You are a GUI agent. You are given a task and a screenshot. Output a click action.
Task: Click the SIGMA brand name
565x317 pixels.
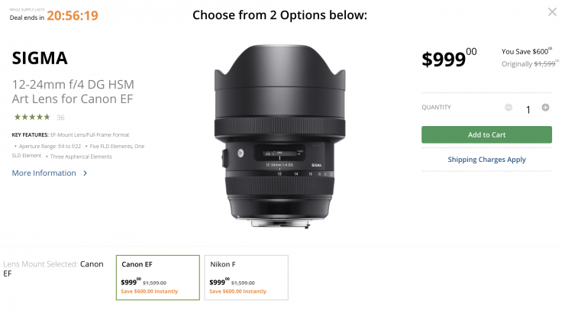[40, 58]
